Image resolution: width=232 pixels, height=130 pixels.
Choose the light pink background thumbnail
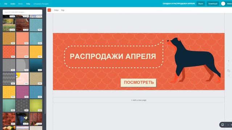[22, 79]
